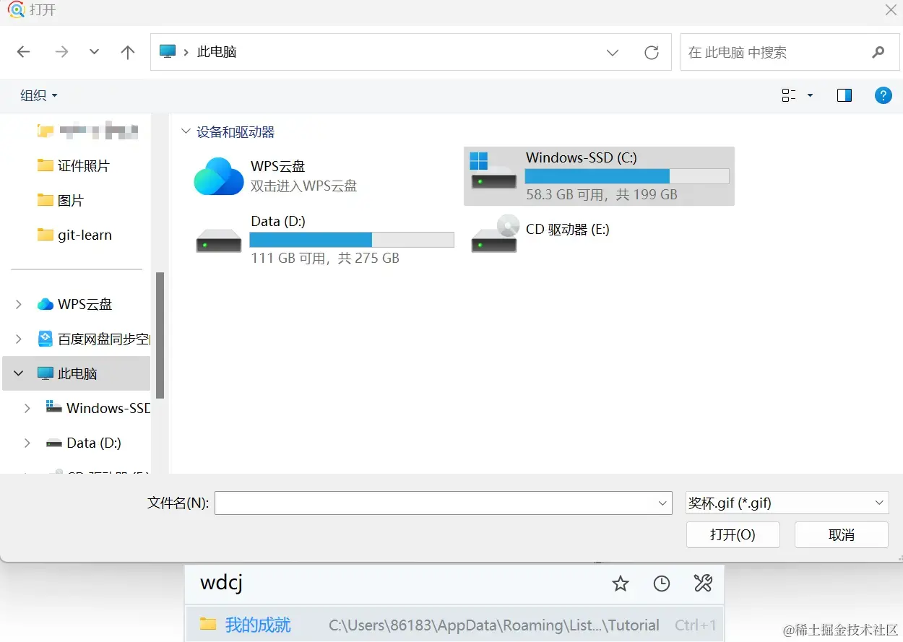This screenshot has height=642, width=903.
Task: Select the 我的成就 search result
Action: tap(455, 625)
